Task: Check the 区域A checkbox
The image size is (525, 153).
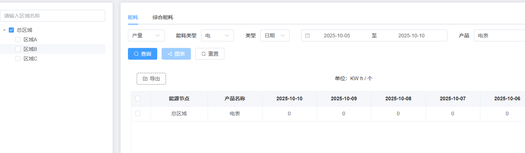Action: pos(18,40)
